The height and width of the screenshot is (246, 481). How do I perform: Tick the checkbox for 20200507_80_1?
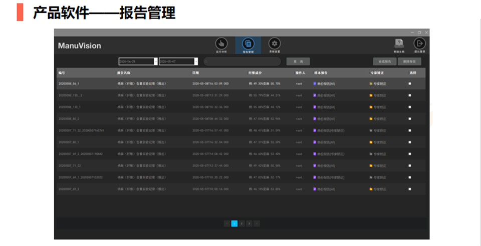tap(409, 142)
